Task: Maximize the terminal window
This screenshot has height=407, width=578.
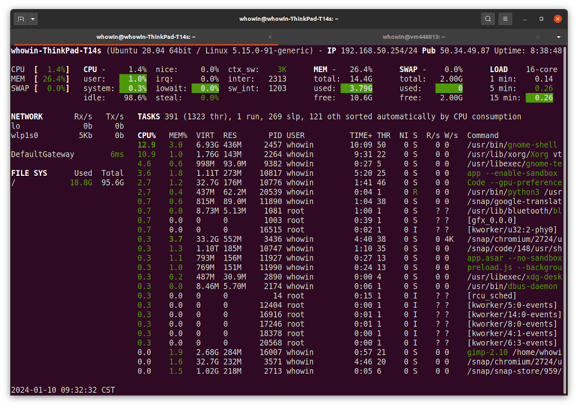Action: pyautogui.click(x=541, y=19)
